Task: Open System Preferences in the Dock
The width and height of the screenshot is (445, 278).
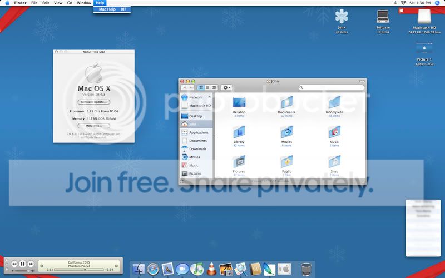Action: [x=284, y=269]
